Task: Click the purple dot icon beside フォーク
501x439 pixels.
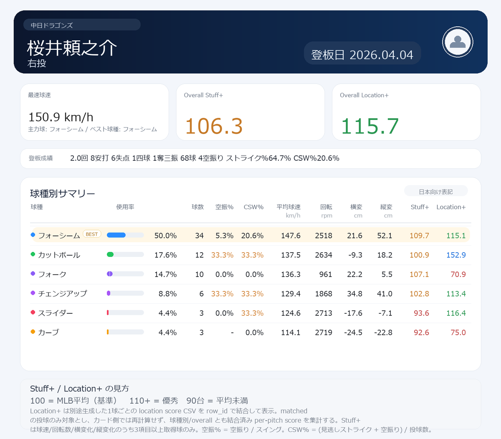Action: (33, 274)
